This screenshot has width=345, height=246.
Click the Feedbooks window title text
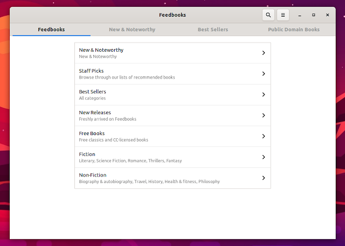(172, 15)
